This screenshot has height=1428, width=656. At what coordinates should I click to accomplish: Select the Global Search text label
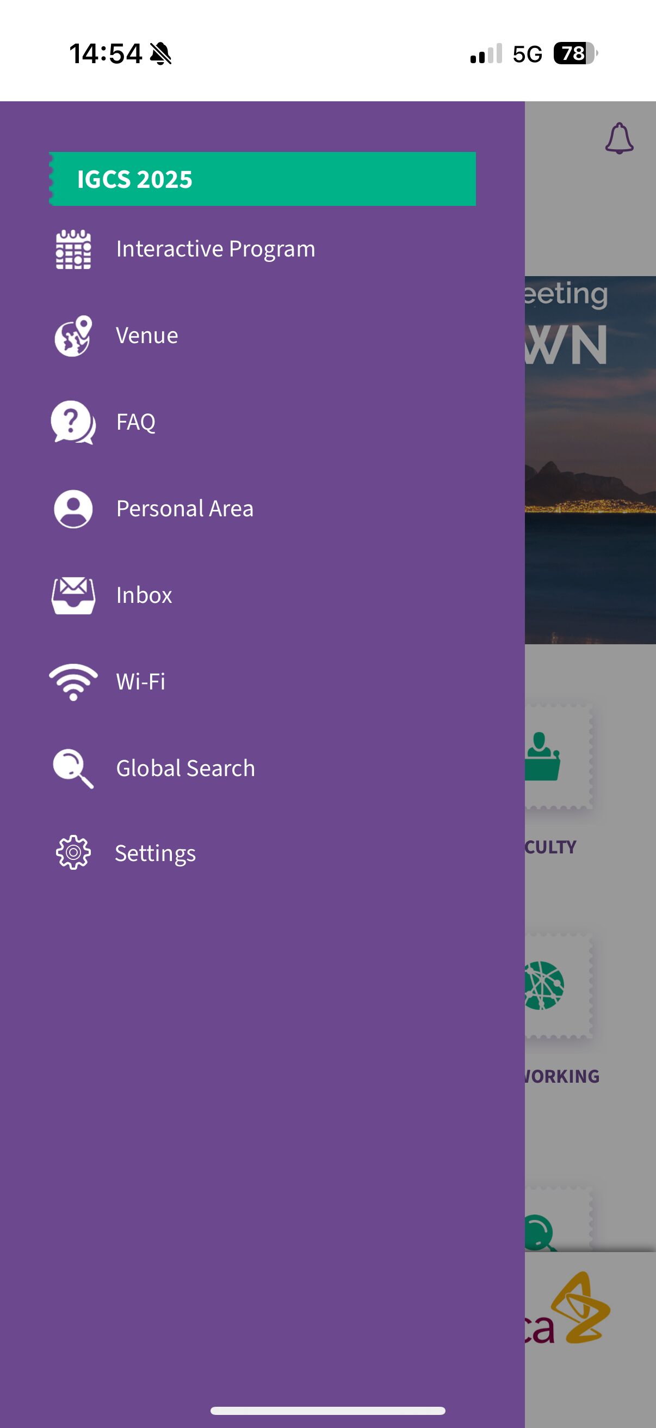(x=185, y=768)
